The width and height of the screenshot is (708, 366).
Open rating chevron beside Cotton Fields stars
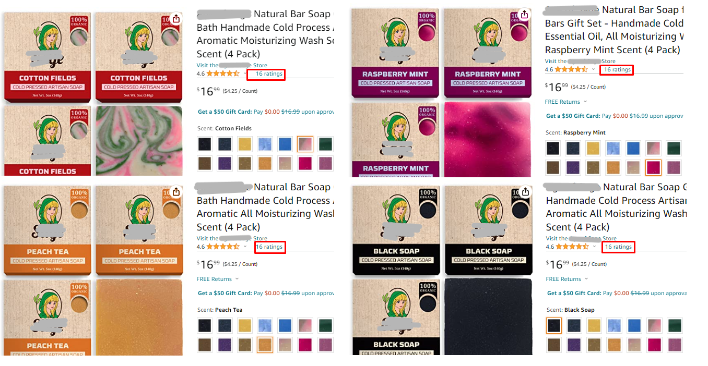(x=245, y=74)
